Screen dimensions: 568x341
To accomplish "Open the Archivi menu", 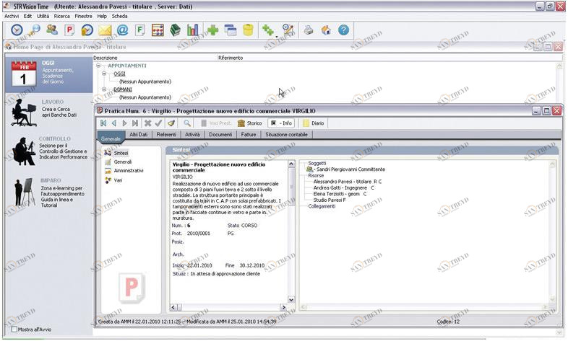I will (12, 17).
